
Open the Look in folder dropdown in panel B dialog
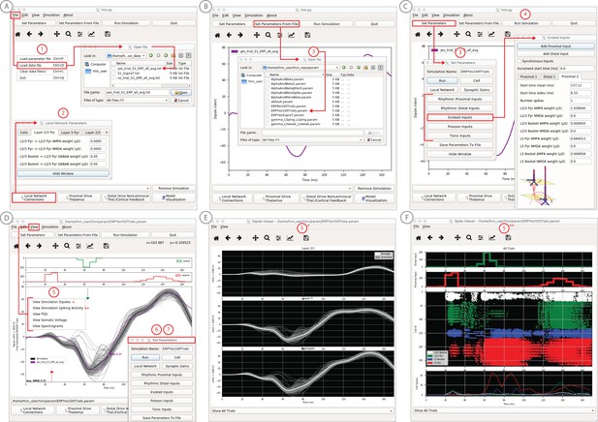(x=300, y=68)
